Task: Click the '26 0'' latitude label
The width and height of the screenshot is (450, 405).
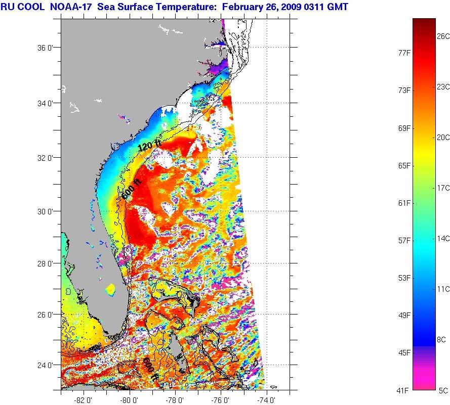Action: (x=46, y=315)
